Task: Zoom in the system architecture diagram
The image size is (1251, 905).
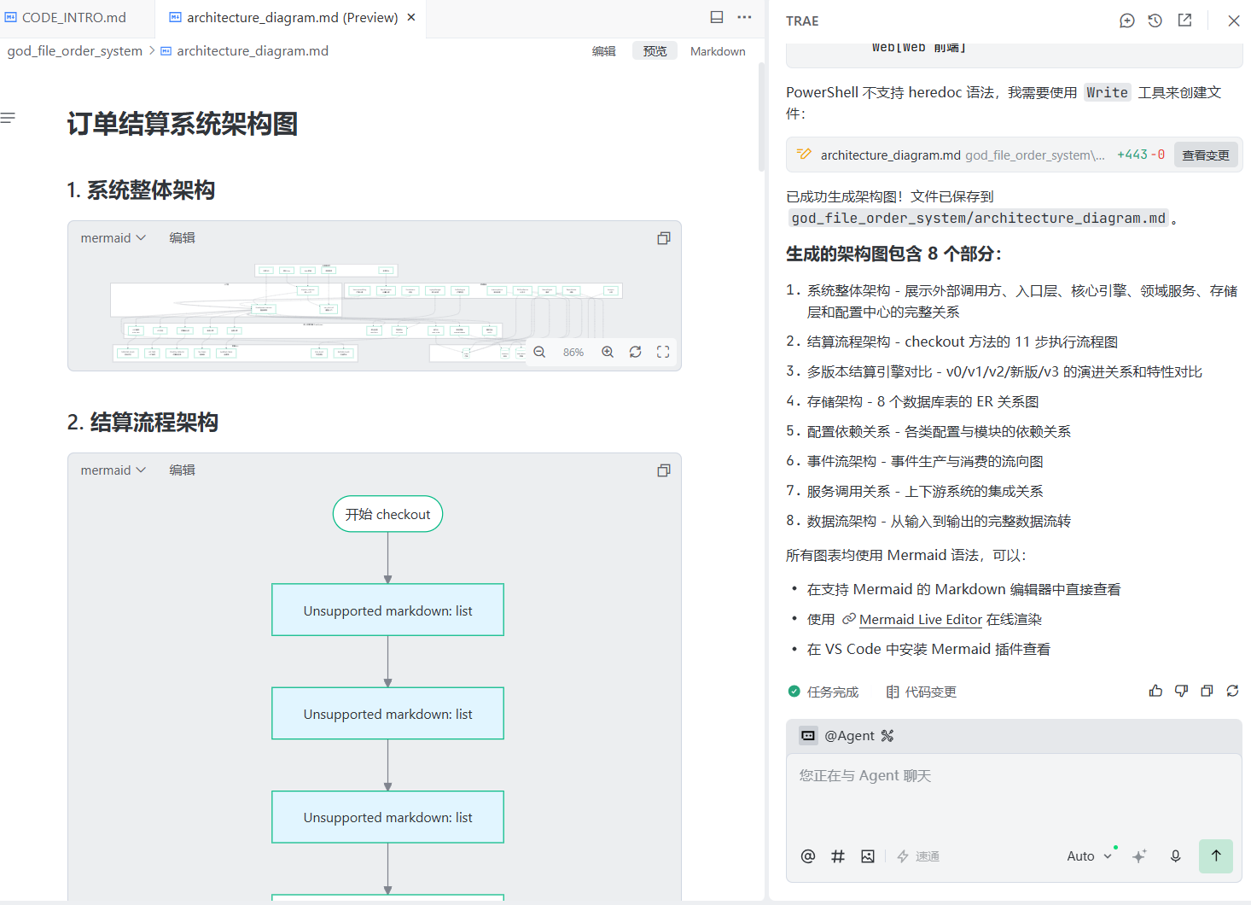Action: [608, 352]
